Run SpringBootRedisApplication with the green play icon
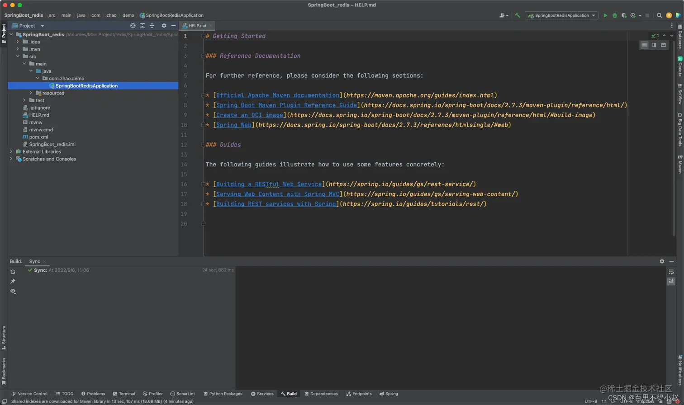This screenshot has height=405, width=684. tap(605, 15)
